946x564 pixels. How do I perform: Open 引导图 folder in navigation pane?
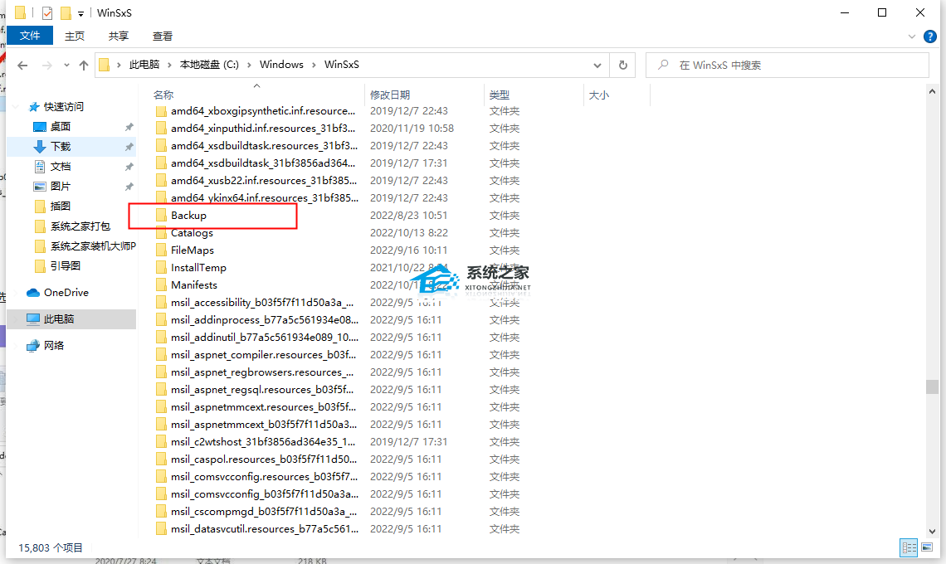pos(66,266)
